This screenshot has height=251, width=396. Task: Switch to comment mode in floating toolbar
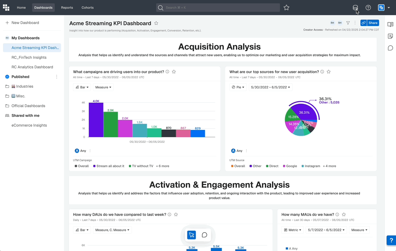coord(205,235)
